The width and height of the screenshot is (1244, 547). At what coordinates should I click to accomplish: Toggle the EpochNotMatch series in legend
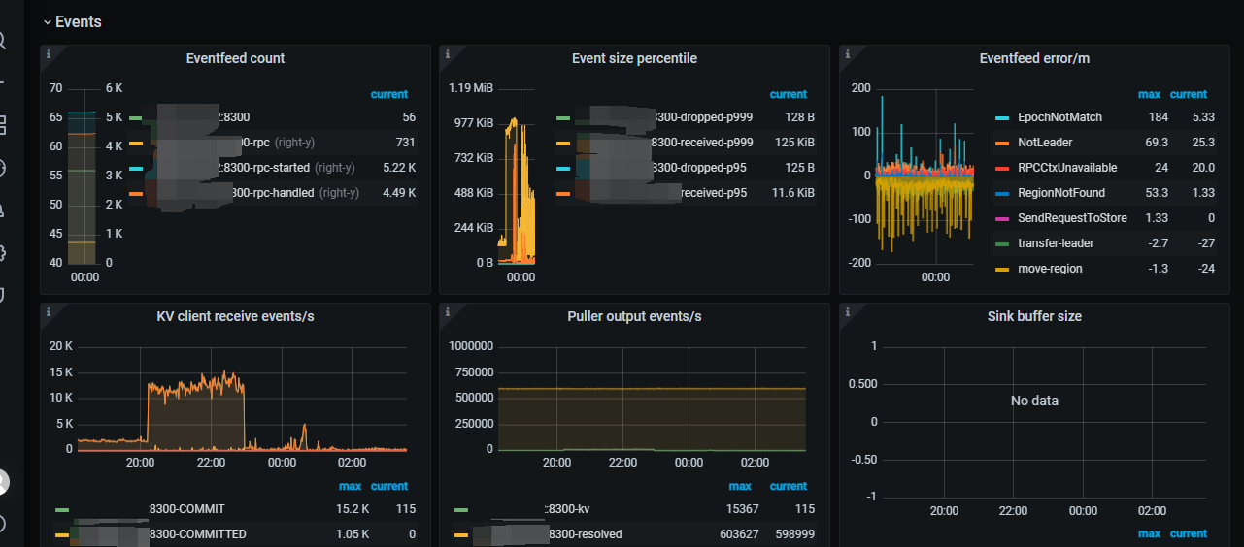pyautogui.click(x=1059, y=117)
